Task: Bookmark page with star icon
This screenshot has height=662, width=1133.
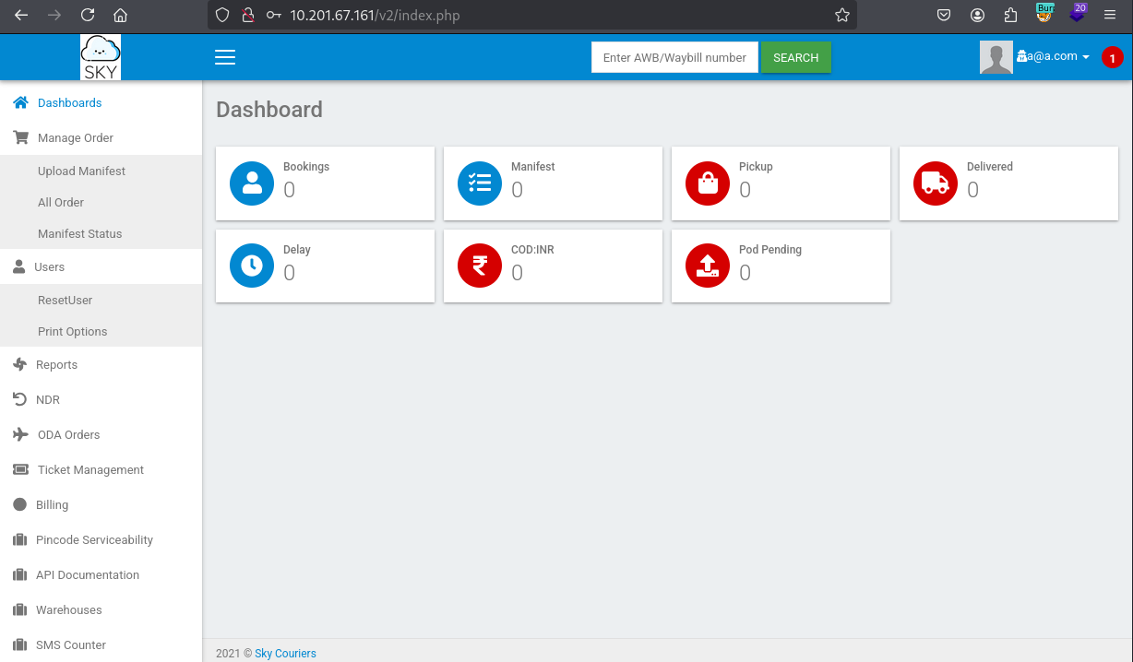Action: (x=841, y=15)
